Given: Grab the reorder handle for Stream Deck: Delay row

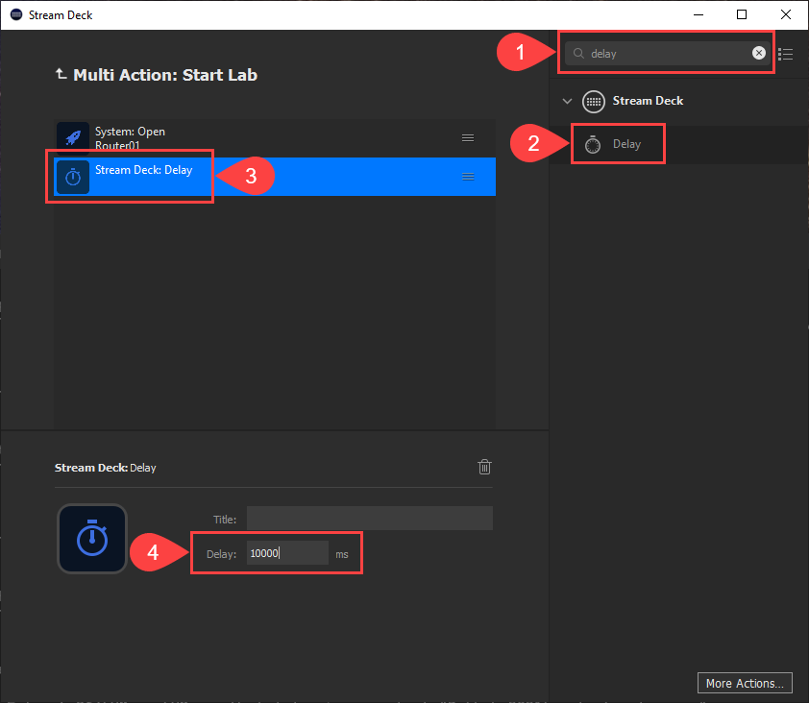Looking at the screenshot, I should (468, 177).
